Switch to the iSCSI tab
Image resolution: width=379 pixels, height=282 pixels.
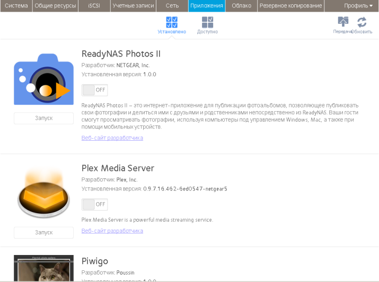point(94,6)
